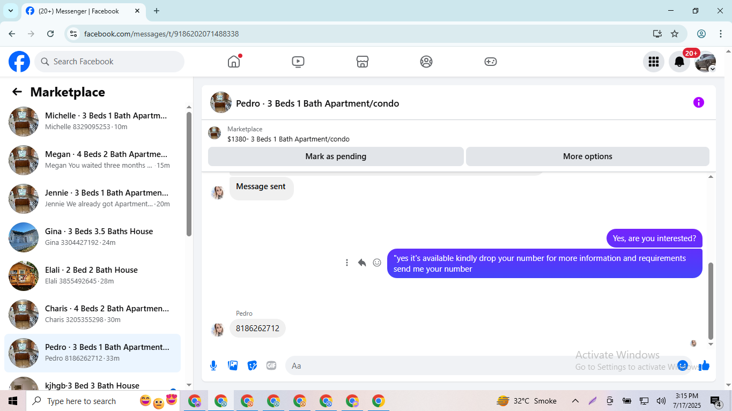Open the Video tab icon
The height and width of the screenshot is (411, 732).
[x=298, y=62]
